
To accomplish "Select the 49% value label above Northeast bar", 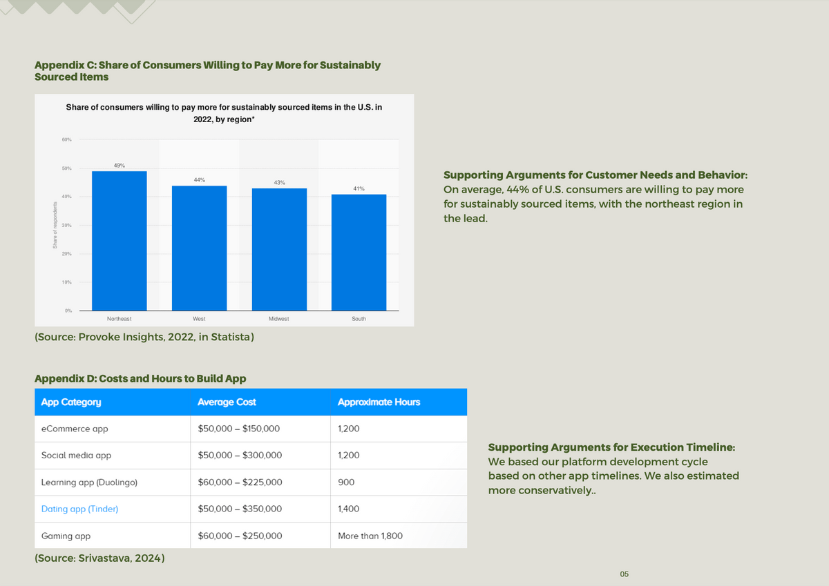I will pos(120,166).
